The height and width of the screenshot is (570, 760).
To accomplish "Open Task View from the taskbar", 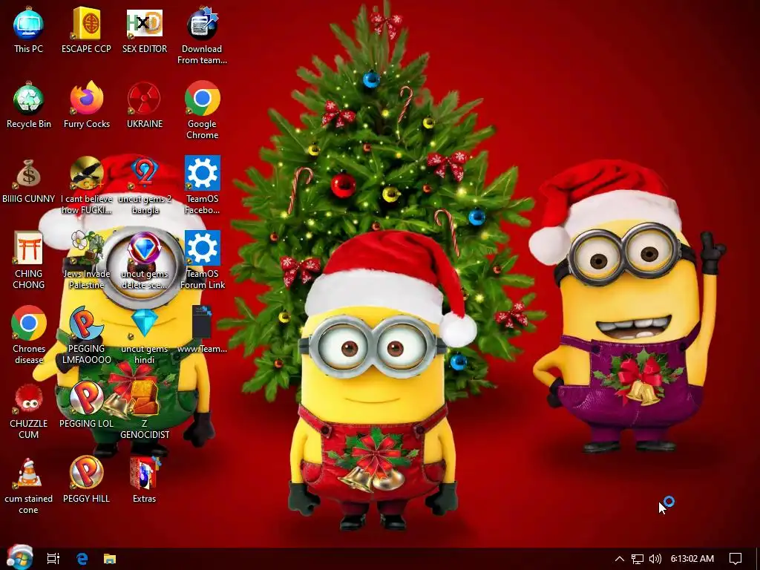I will point(53,559).
